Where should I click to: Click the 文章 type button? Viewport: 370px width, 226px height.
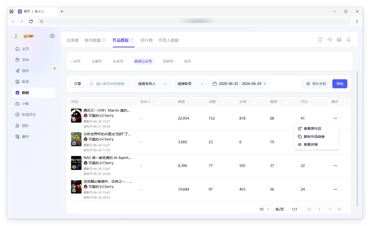pyautogui.click(x=77, y=84)
